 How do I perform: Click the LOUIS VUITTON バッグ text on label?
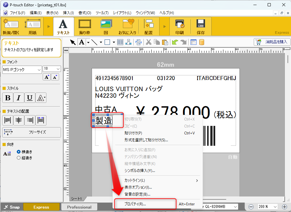pyautogui.click(x=129, y=89)
